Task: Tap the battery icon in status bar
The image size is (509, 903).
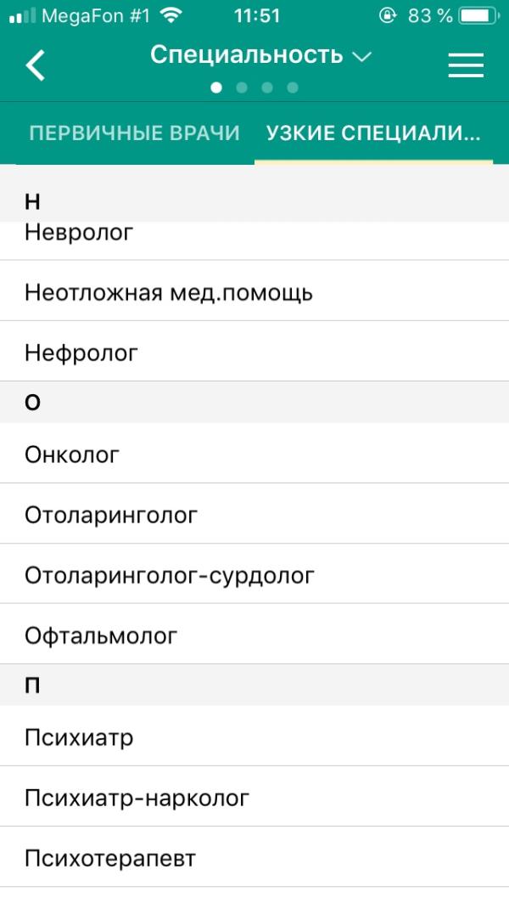Action: pos(479,15)
